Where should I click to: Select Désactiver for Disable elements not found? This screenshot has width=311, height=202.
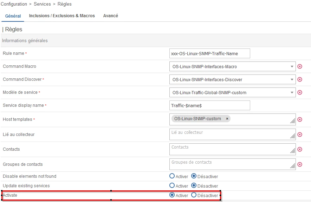click(194, 176)
